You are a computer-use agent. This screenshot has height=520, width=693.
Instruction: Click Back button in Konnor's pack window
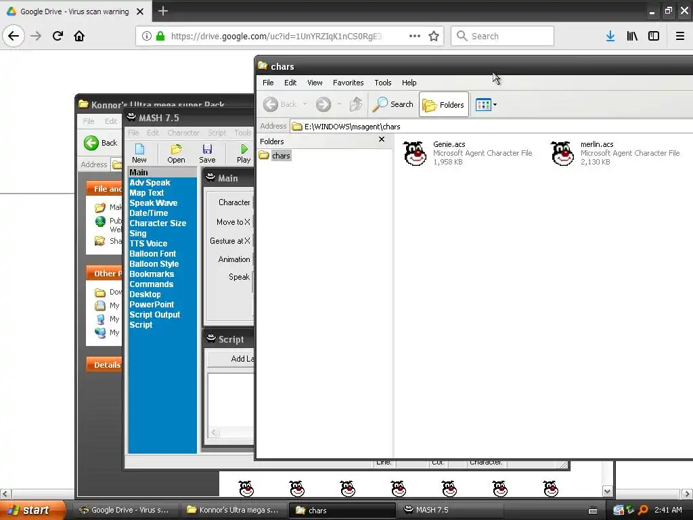click(101, 143)
